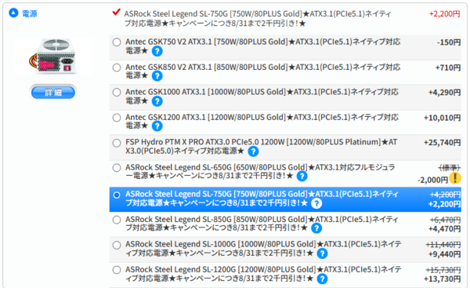This screenshot has height=288, width=470.
Task: Click the +13,730円 discounted price
Action: pyautogui.click(x=442, y=279)
